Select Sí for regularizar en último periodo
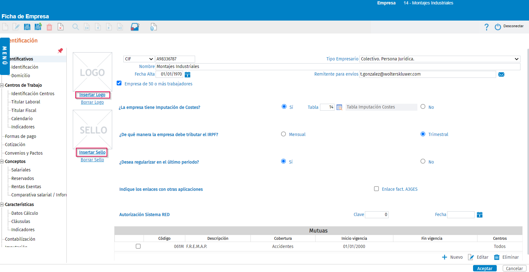Image resolution: width=529 pixels, height=272 pixels. (284, 161)
